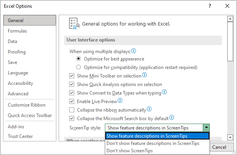Open the General category

(x=30, y=21)
